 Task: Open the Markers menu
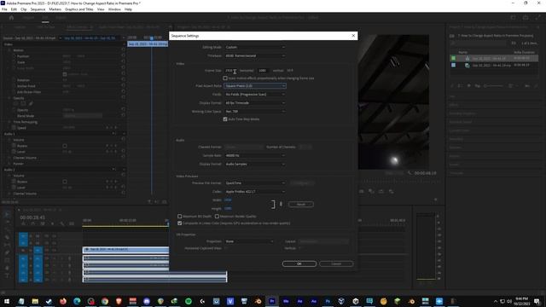tap(55, 9)
